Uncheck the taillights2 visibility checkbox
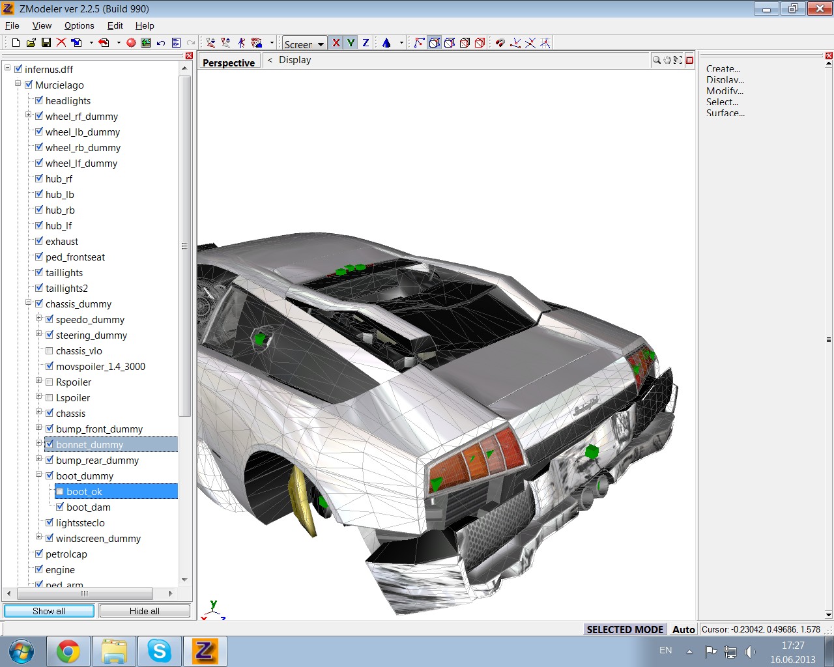The height and width of the screenshot is (667, 834). pyautogui.click(x=39, y=288)
